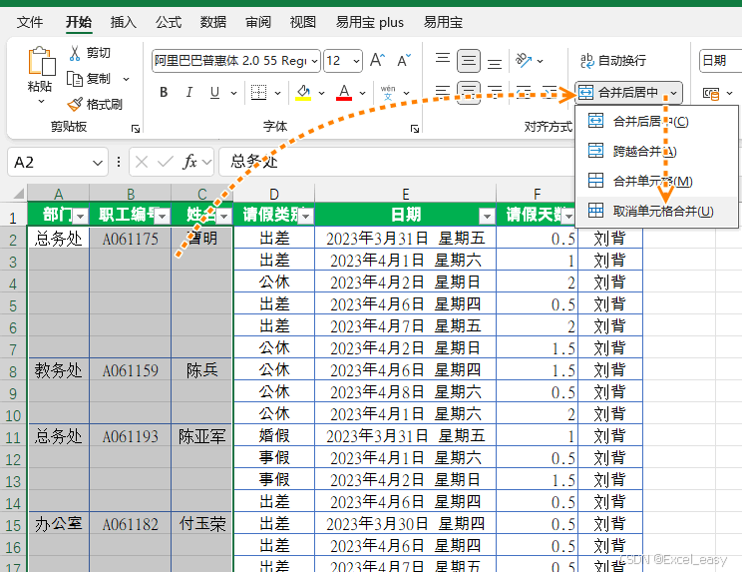Open the 文件 menu tab
The width and height of the screenshot is (742, 572).
[x=29, y=22]
